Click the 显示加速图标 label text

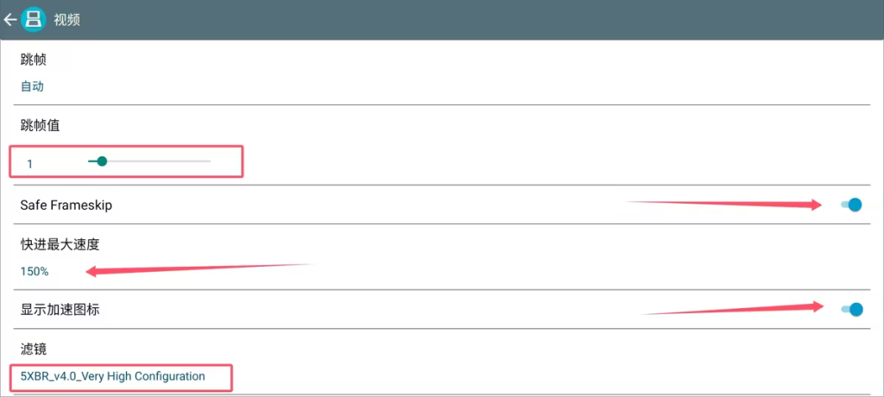(x=60, y=309)
